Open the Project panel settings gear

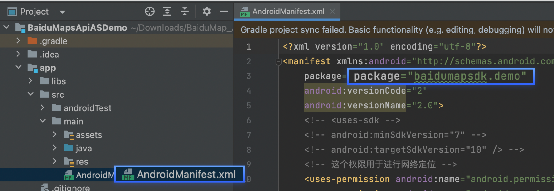207,12
